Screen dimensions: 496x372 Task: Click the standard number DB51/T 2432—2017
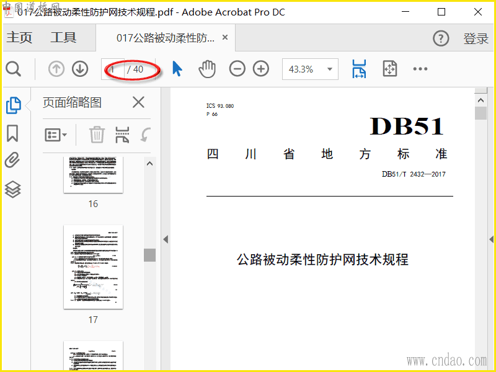(x=414, y=174)
